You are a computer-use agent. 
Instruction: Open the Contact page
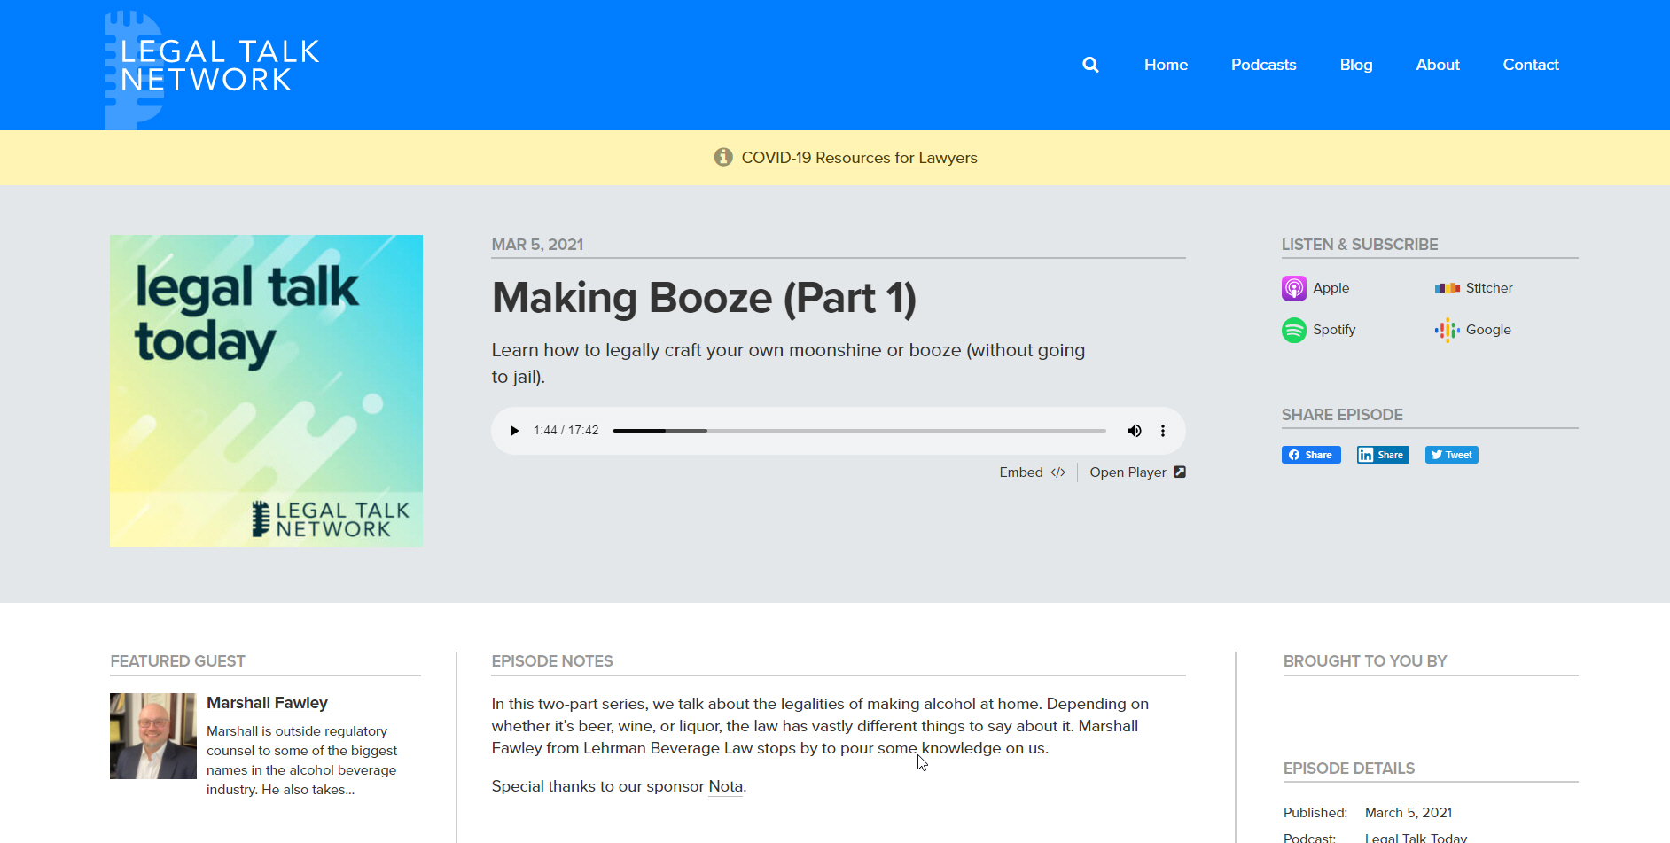(1531, 65)
